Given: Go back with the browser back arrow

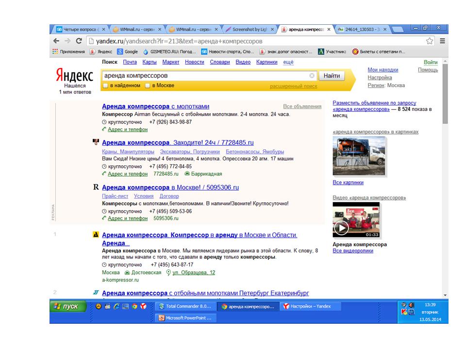Looking at the screenshot, I should (56, 41).
